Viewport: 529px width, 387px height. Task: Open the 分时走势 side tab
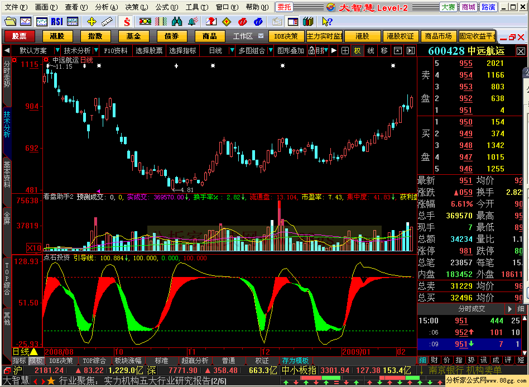tap(7, 74)
